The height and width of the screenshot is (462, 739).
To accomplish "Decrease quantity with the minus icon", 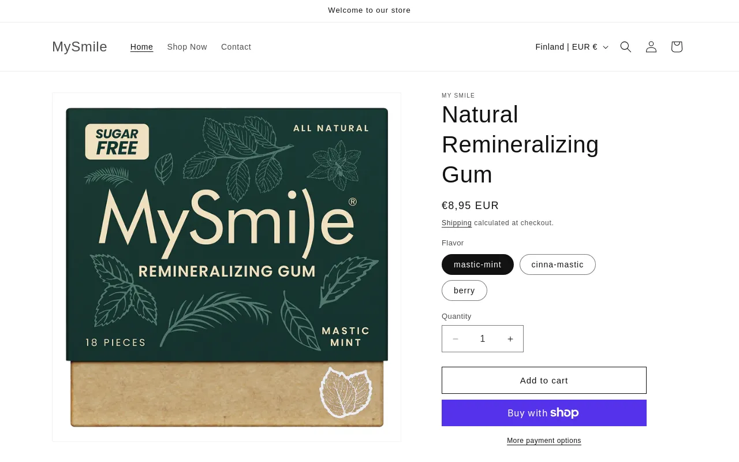I will pos(456,339).
